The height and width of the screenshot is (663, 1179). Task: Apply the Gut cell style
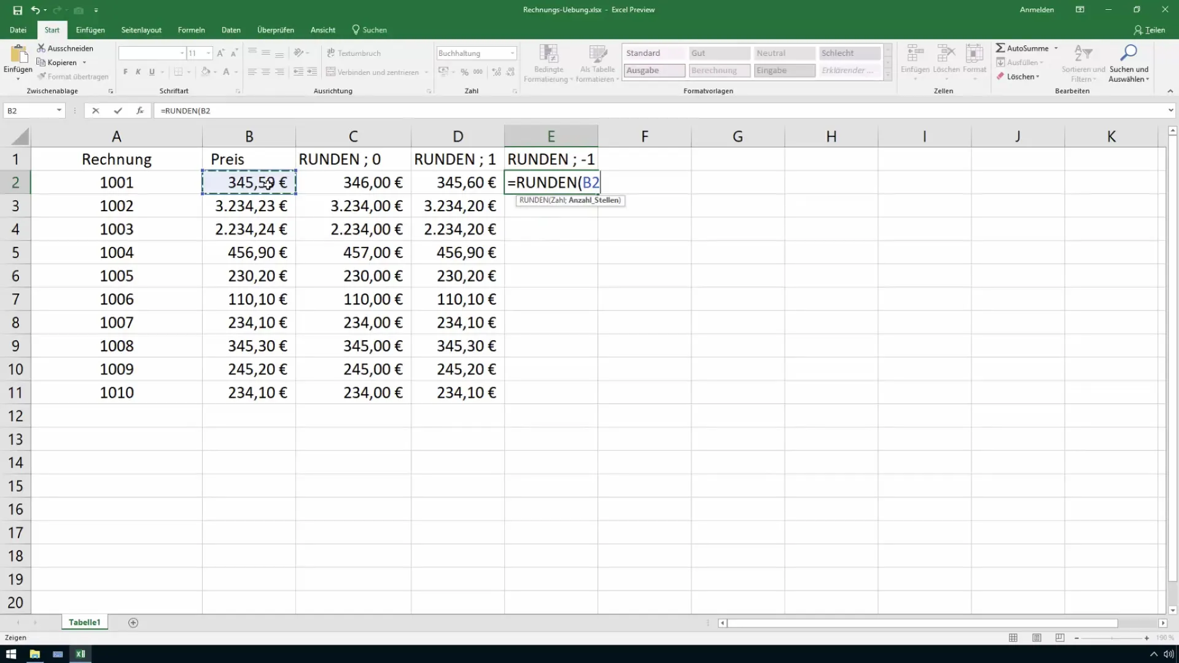tap(719, 53)
